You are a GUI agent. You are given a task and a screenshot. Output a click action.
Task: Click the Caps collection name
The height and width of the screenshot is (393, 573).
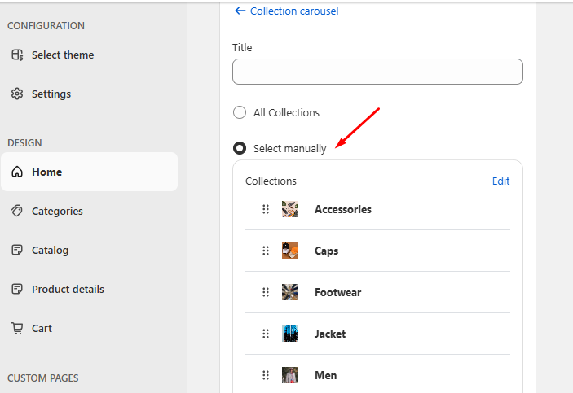[x=326, y=251]
